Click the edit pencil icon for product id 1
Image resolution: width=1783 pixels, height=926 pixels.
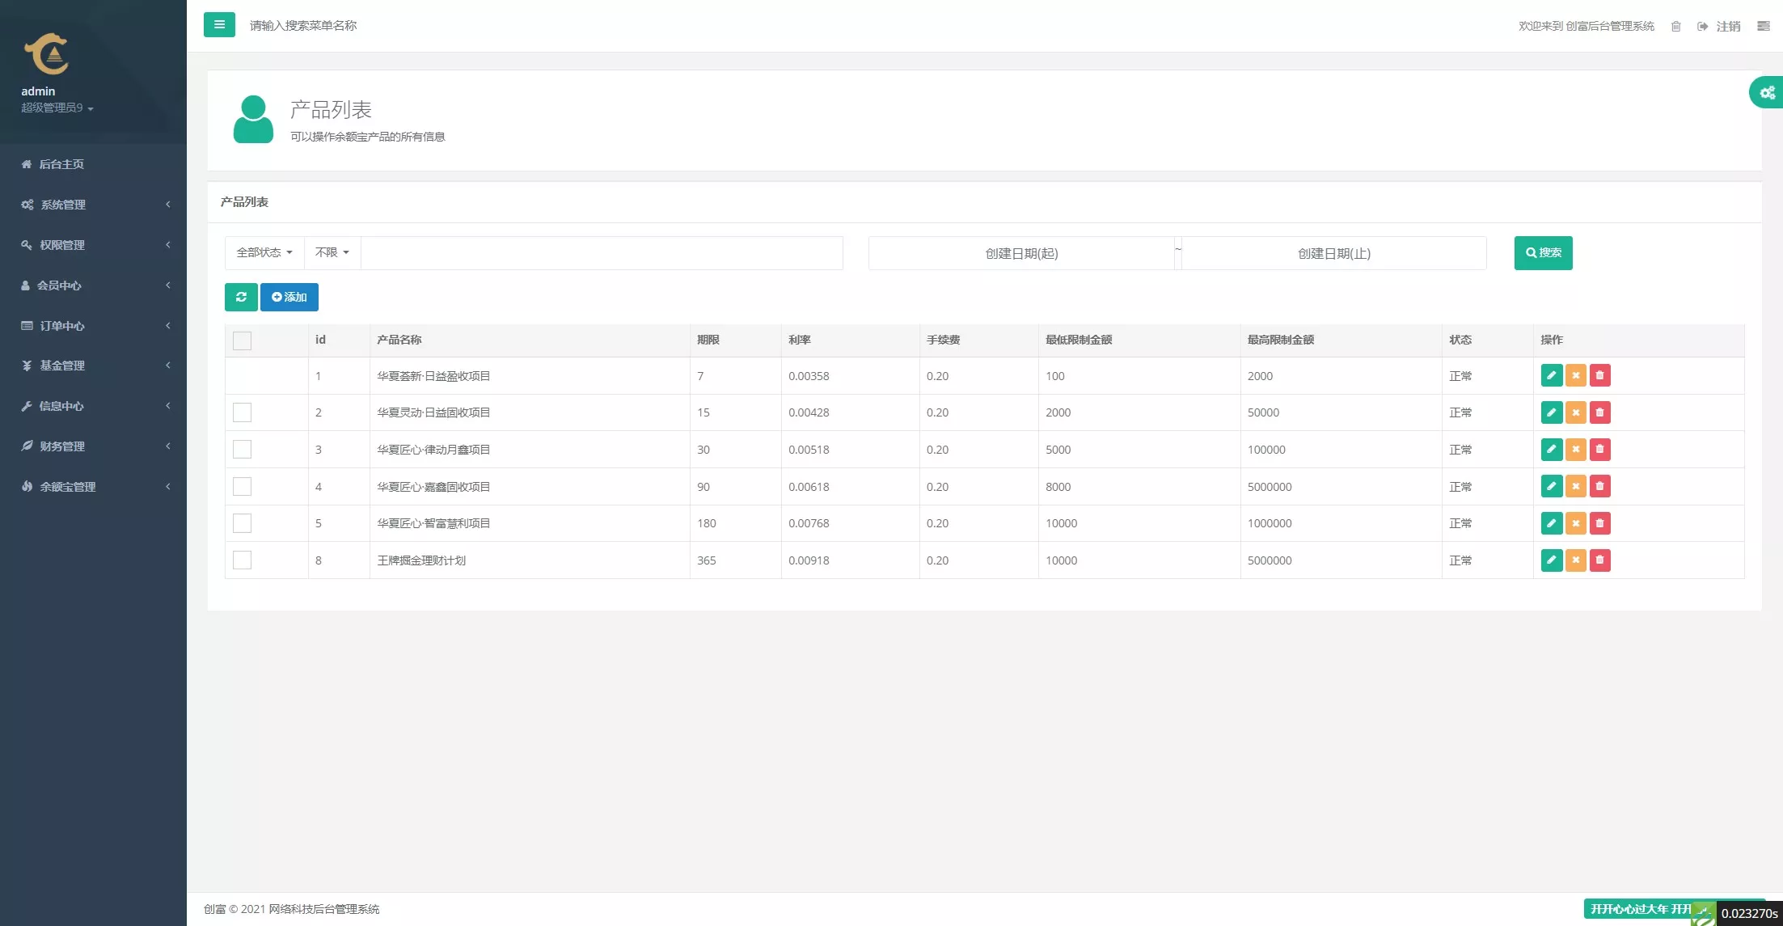click(1551, 375)
